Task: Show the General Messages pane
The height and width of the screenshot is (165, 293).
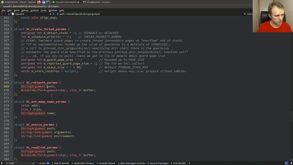Action: pyautogui.click(x=158, y=163)
